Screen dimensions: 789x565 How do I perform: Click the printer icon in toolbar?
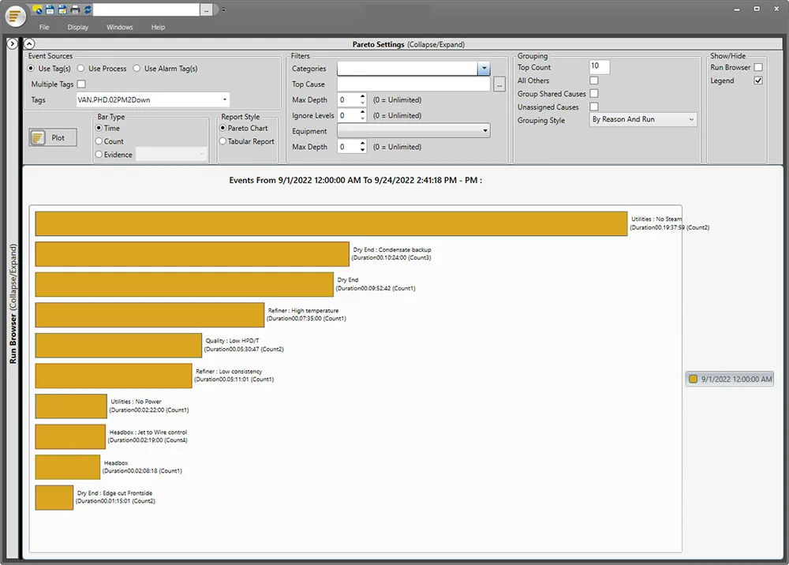(x=75, y=9)
